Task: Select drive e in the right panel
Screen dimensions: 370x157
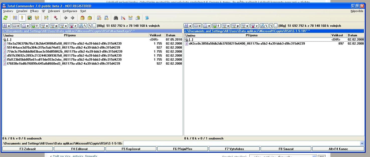Action: click(207, 26)
